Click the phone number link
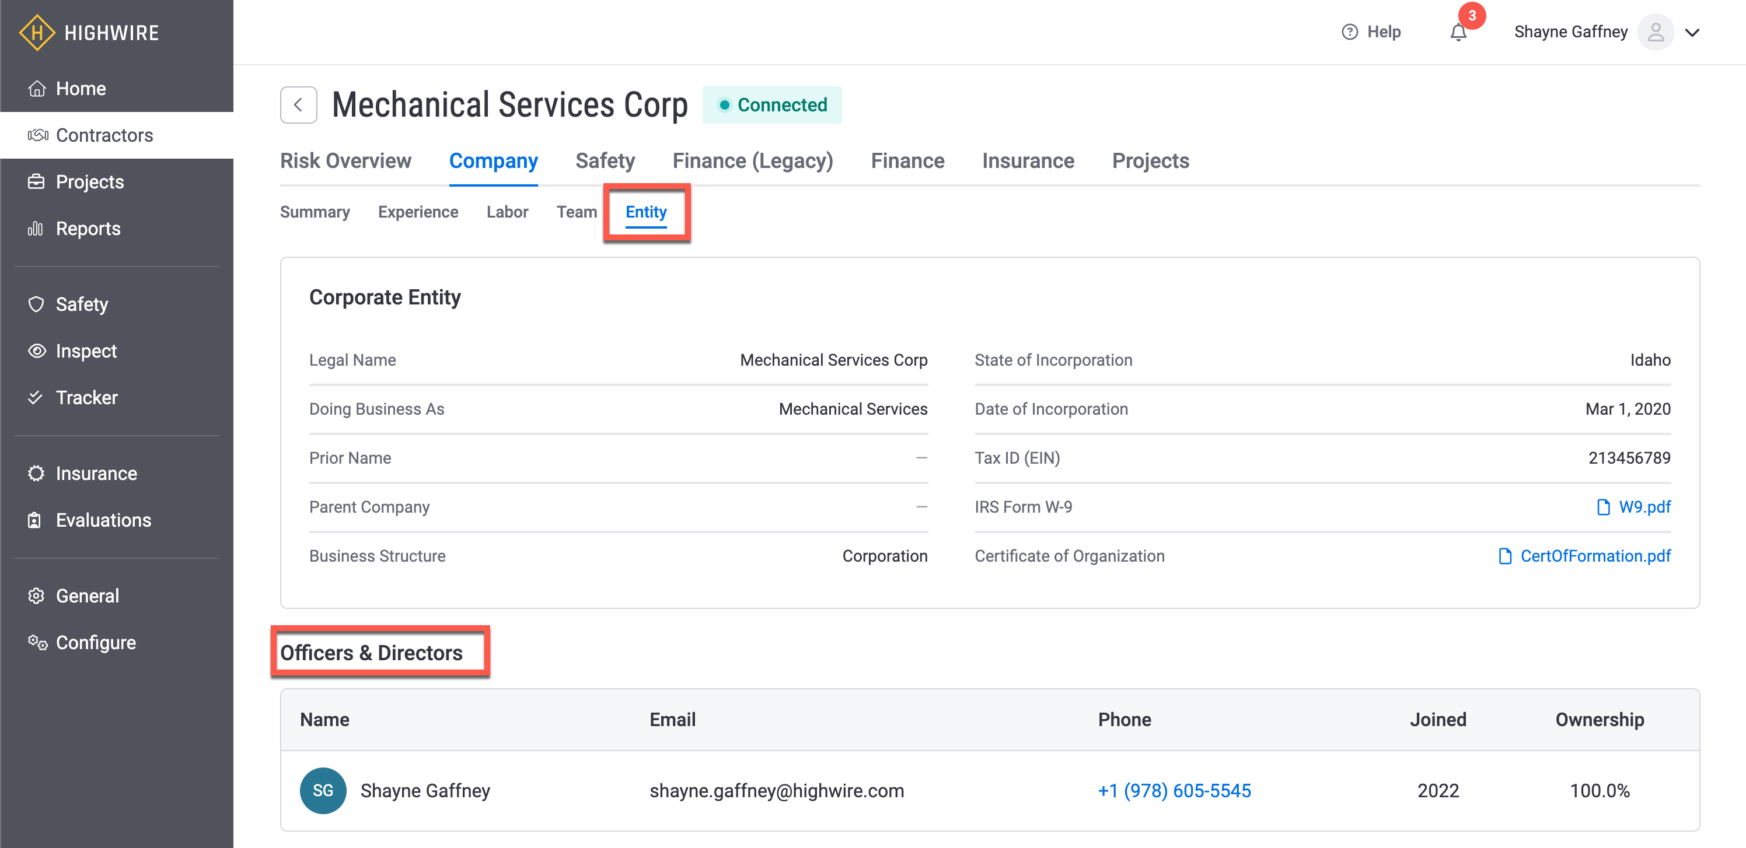 1174,790
